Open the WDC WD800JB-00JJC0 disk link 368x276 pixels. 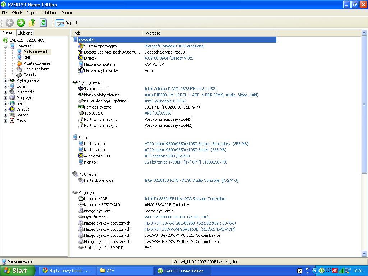coord(176,217)
